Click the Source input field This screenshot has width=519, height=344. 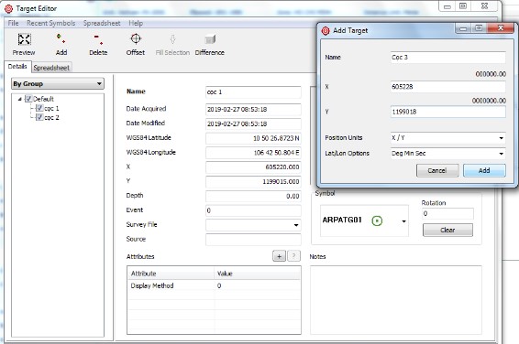click(x=253, y=240)
